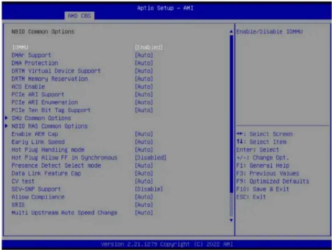The height and width of the screenshot is (250, 332).
Task: Select Hot Plug Handling mode option
Action: point(48,150)
